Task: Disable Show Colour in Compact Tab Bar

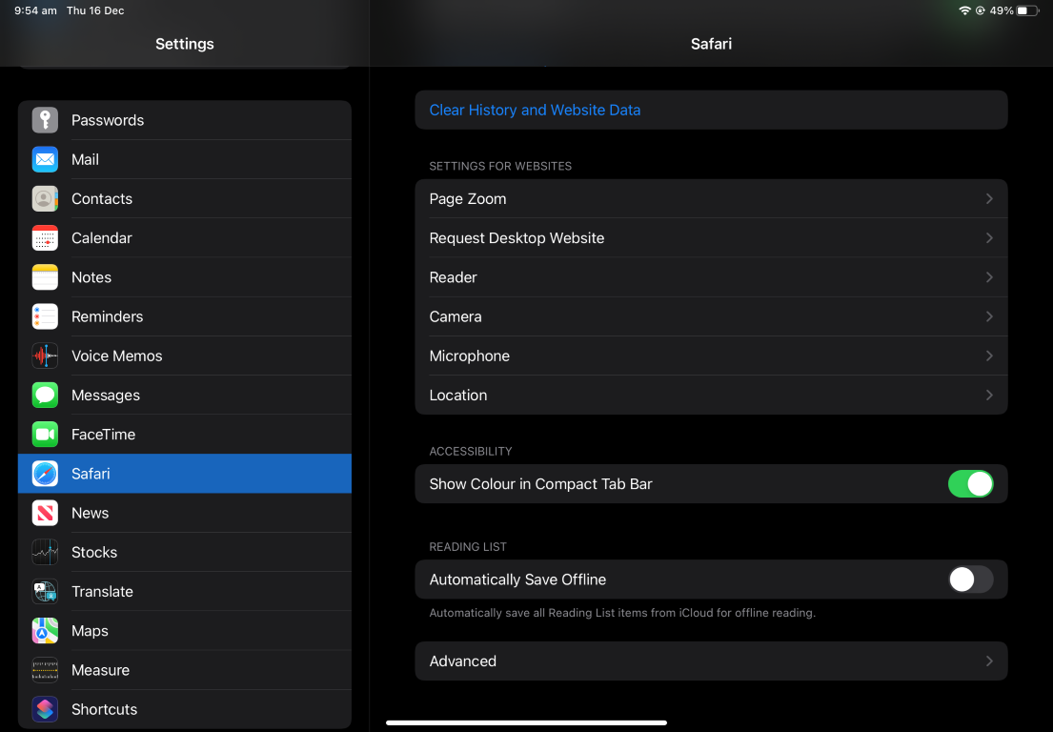Action: coord(970,484)
